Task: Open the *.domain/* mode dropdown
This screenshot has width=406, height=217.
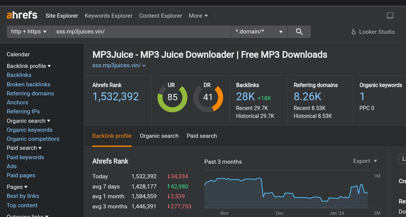Action: [259, 32]
